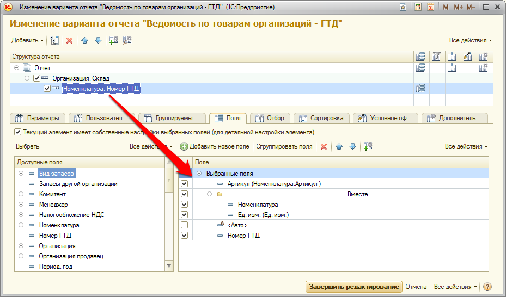Screen dimensions: 506x297
Task: Open help via question mark icon
Action: point(487,286)
